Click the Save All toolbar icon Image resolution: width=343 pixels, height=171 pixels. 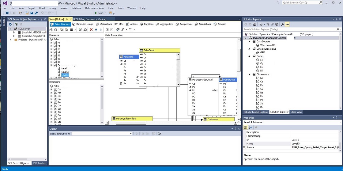[x=36, y=13]
